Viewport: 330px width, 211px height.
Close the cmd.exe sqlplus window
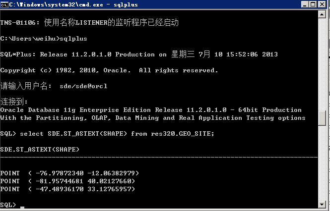322,4
